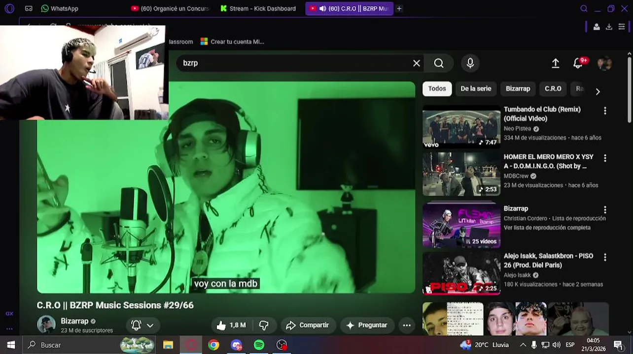
Task: Open the volume speaker tray icon
Action: [x=557, y=345]
